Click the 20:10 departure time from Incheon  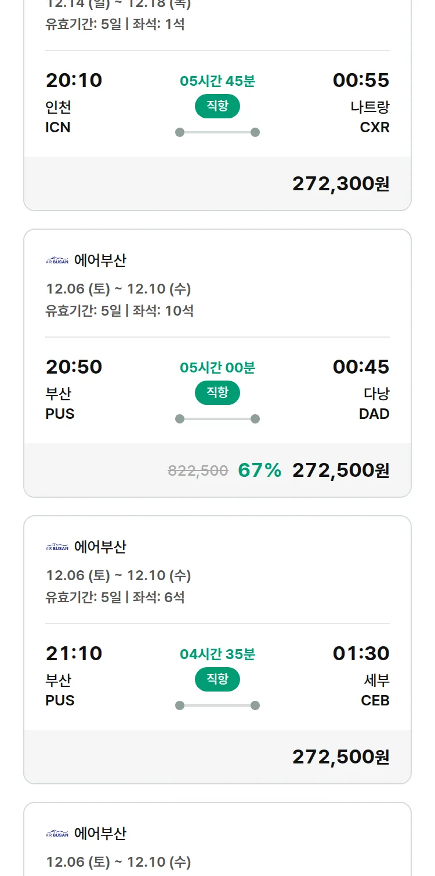click(x=74, y=80)
